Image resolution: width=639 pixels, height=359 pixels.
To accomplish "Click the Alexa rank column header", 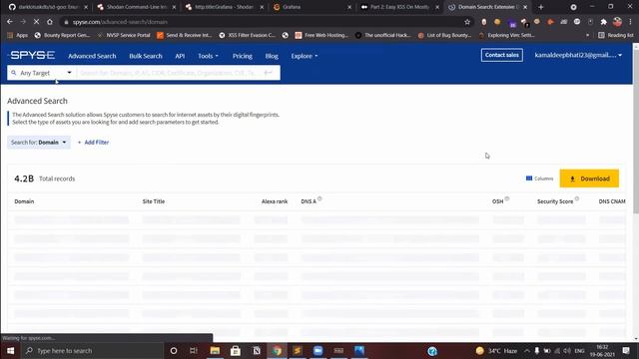I will tap(275, 201).
